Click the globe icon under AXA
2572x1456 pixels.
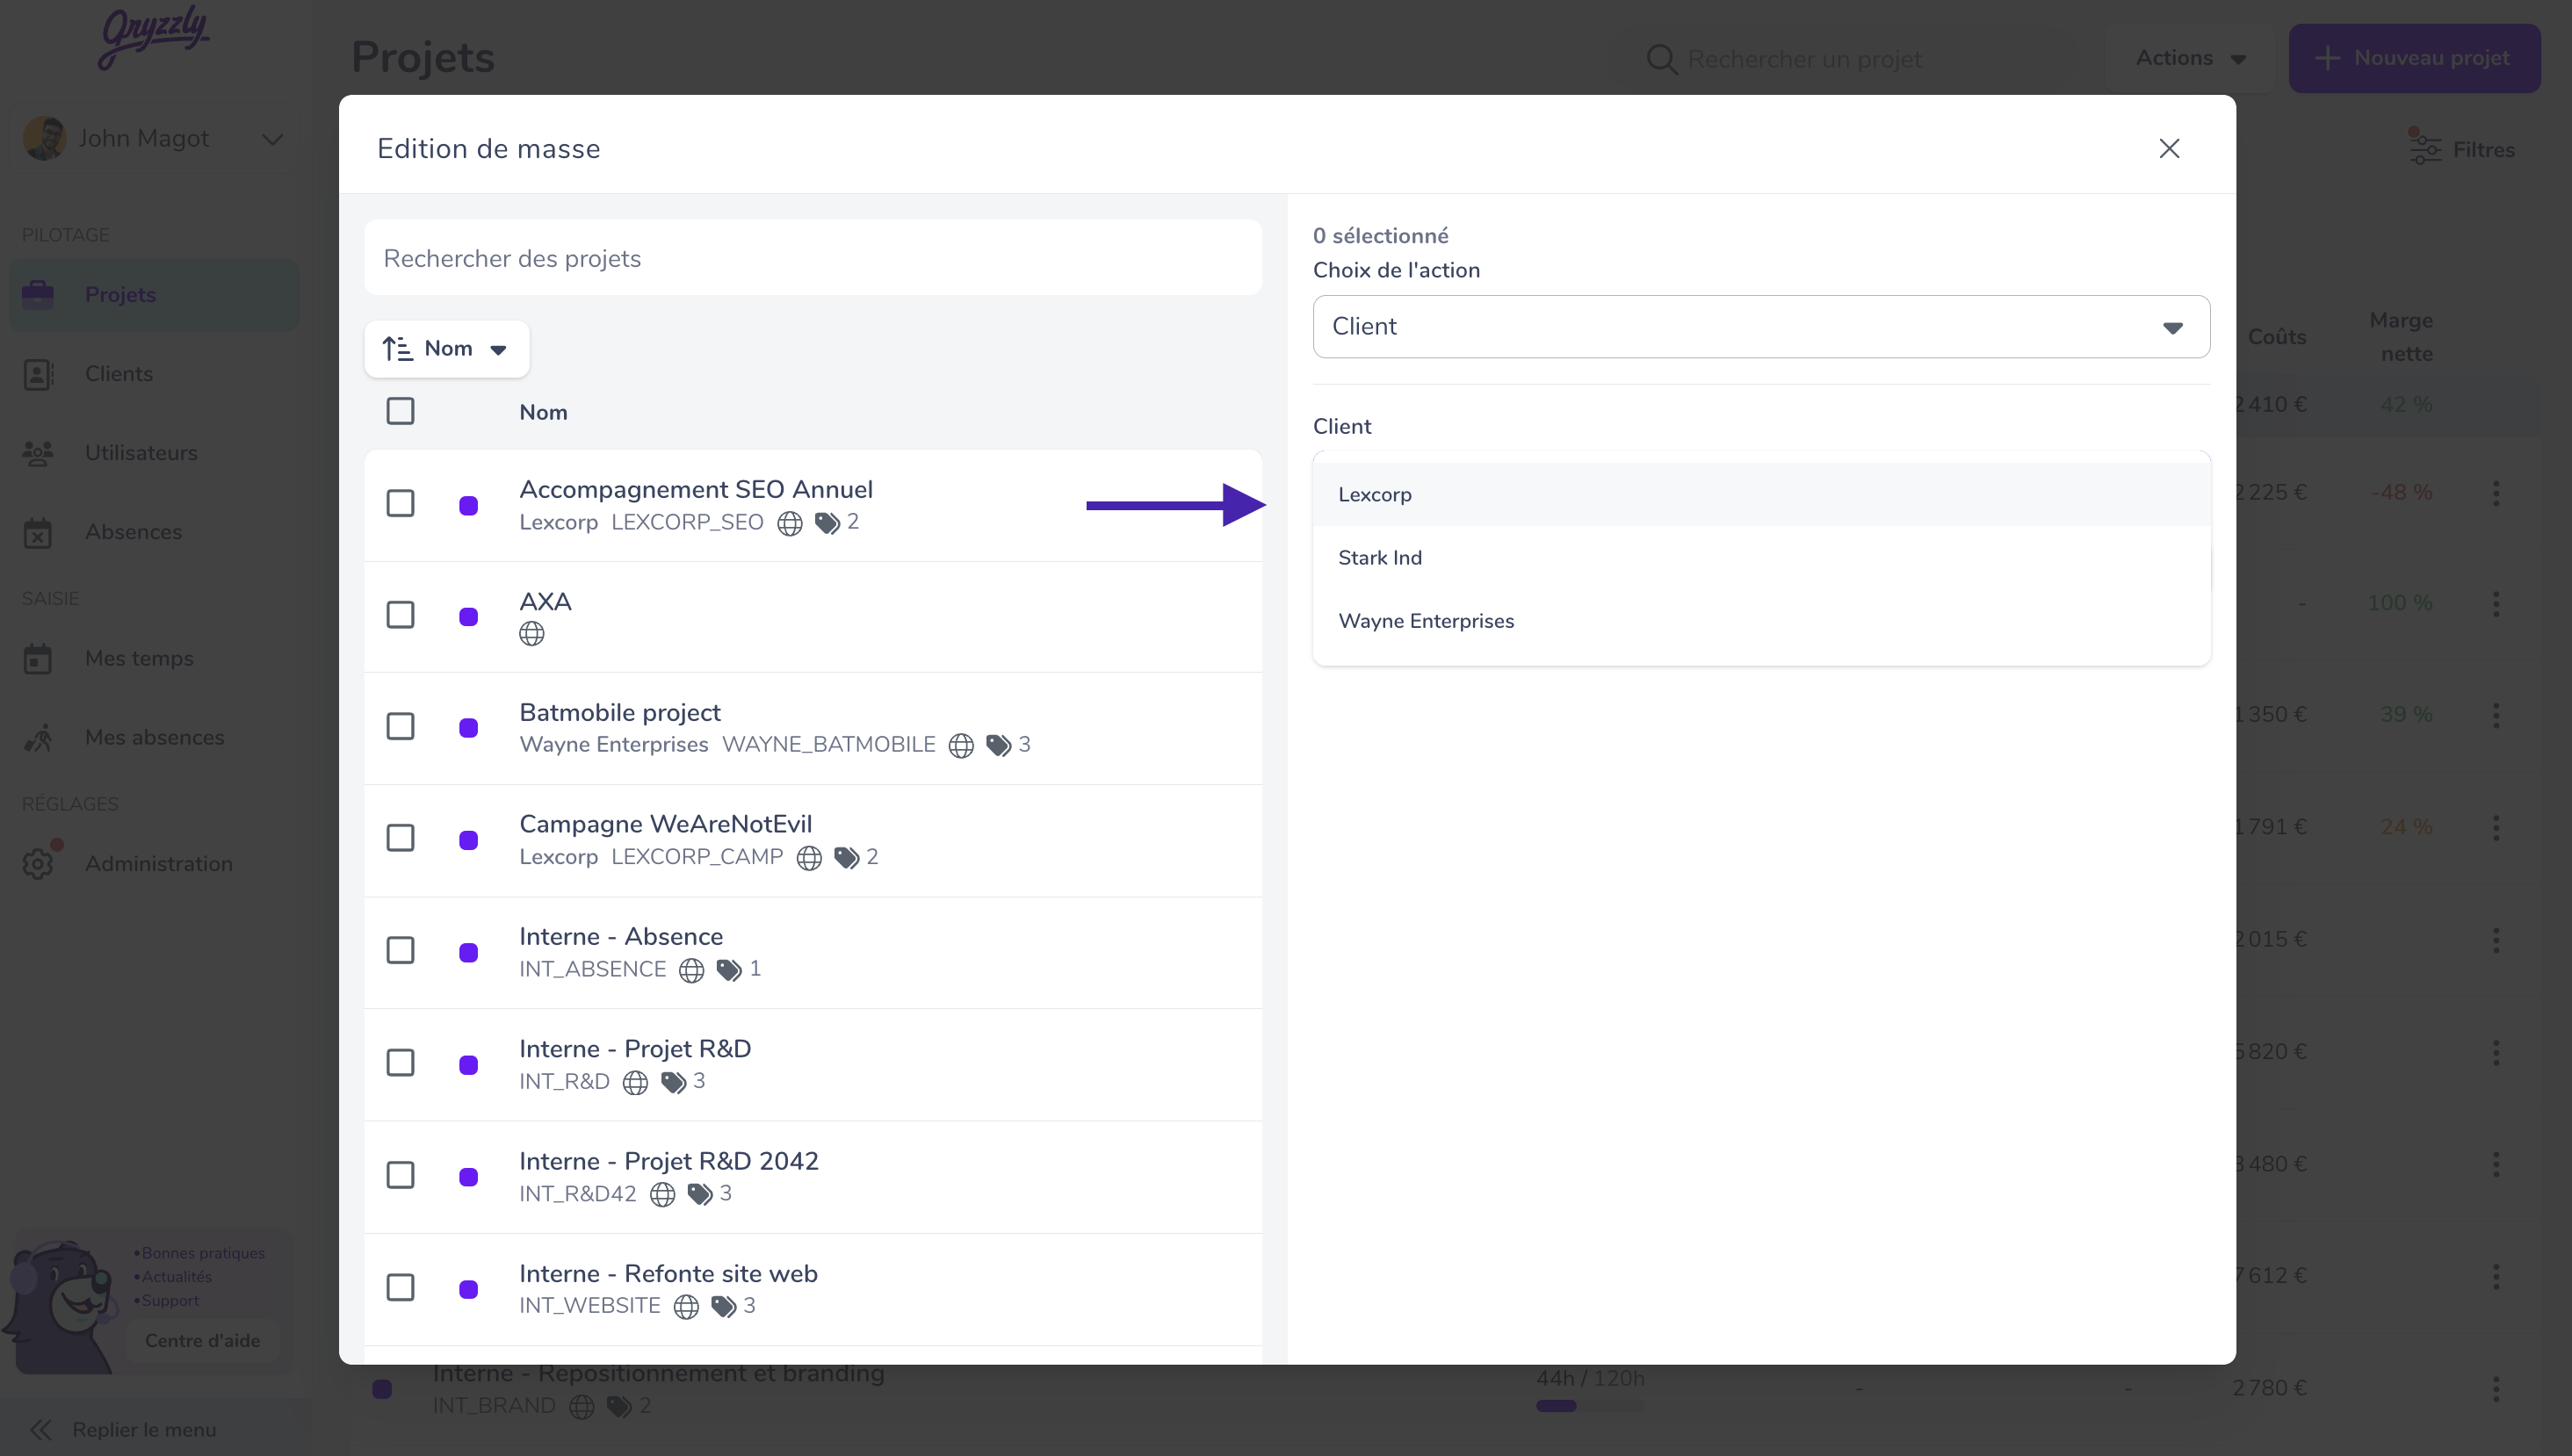[x=532, y=634]
